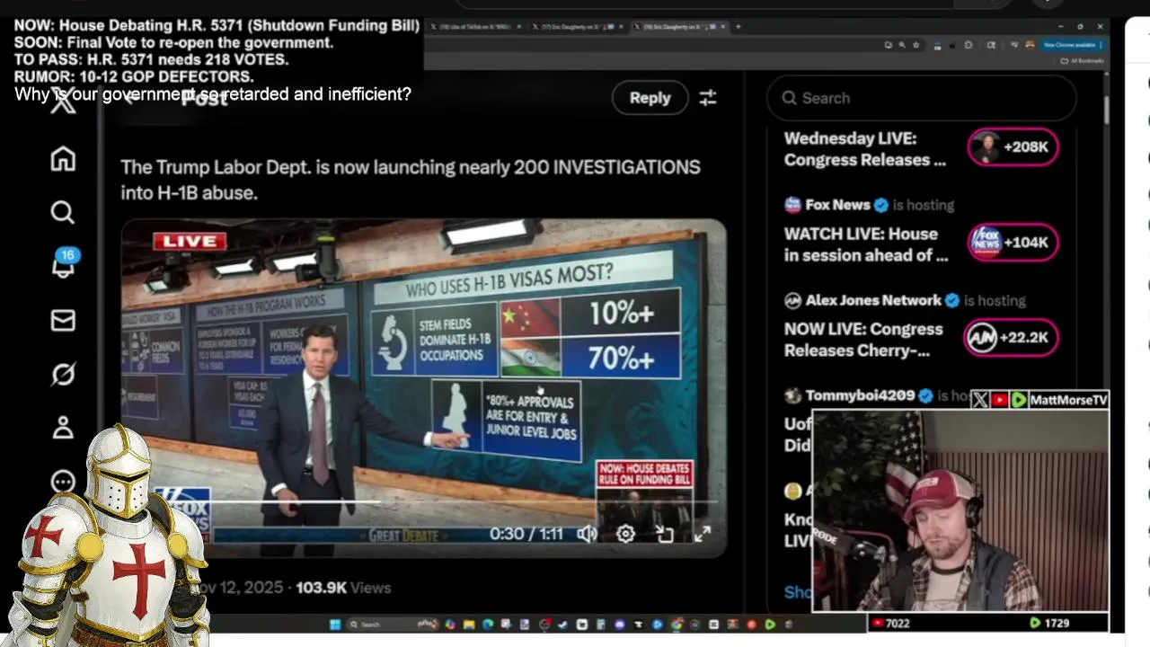Open the Profile icon in X sidebar
Screen dimensions: 1150x647
(x=63, y=428)
